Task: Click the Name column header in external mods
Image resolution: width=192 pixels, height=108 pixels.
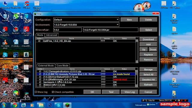Action: [72, 69]
